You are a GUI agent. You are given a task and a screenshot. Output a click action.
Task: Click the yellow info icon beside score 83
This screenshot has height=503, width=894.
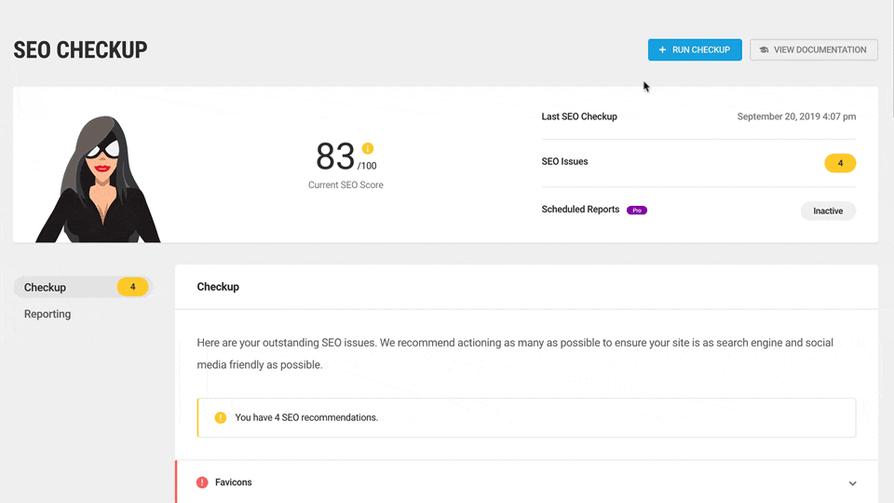(x=367, y=148)
